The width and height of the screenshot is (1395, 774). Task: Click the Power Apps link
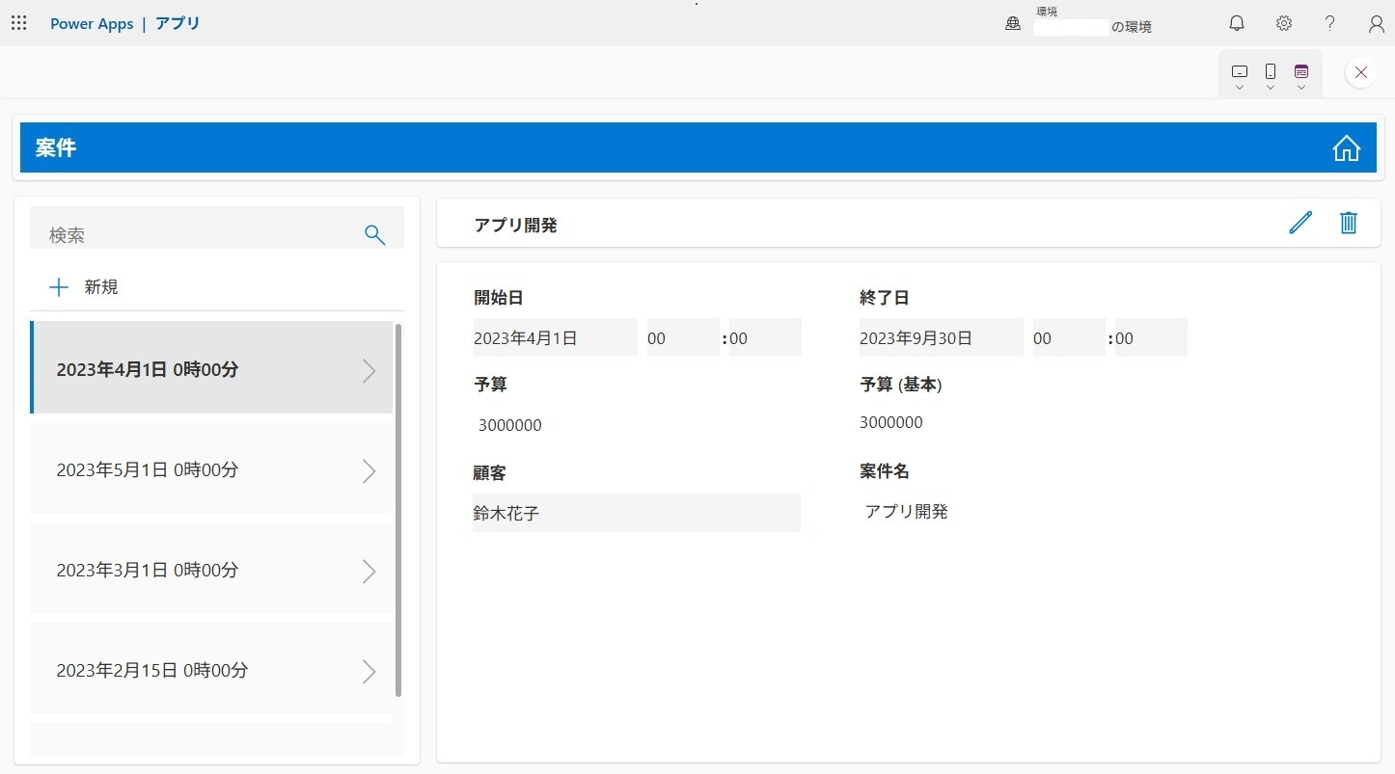(x=92, y=24)
